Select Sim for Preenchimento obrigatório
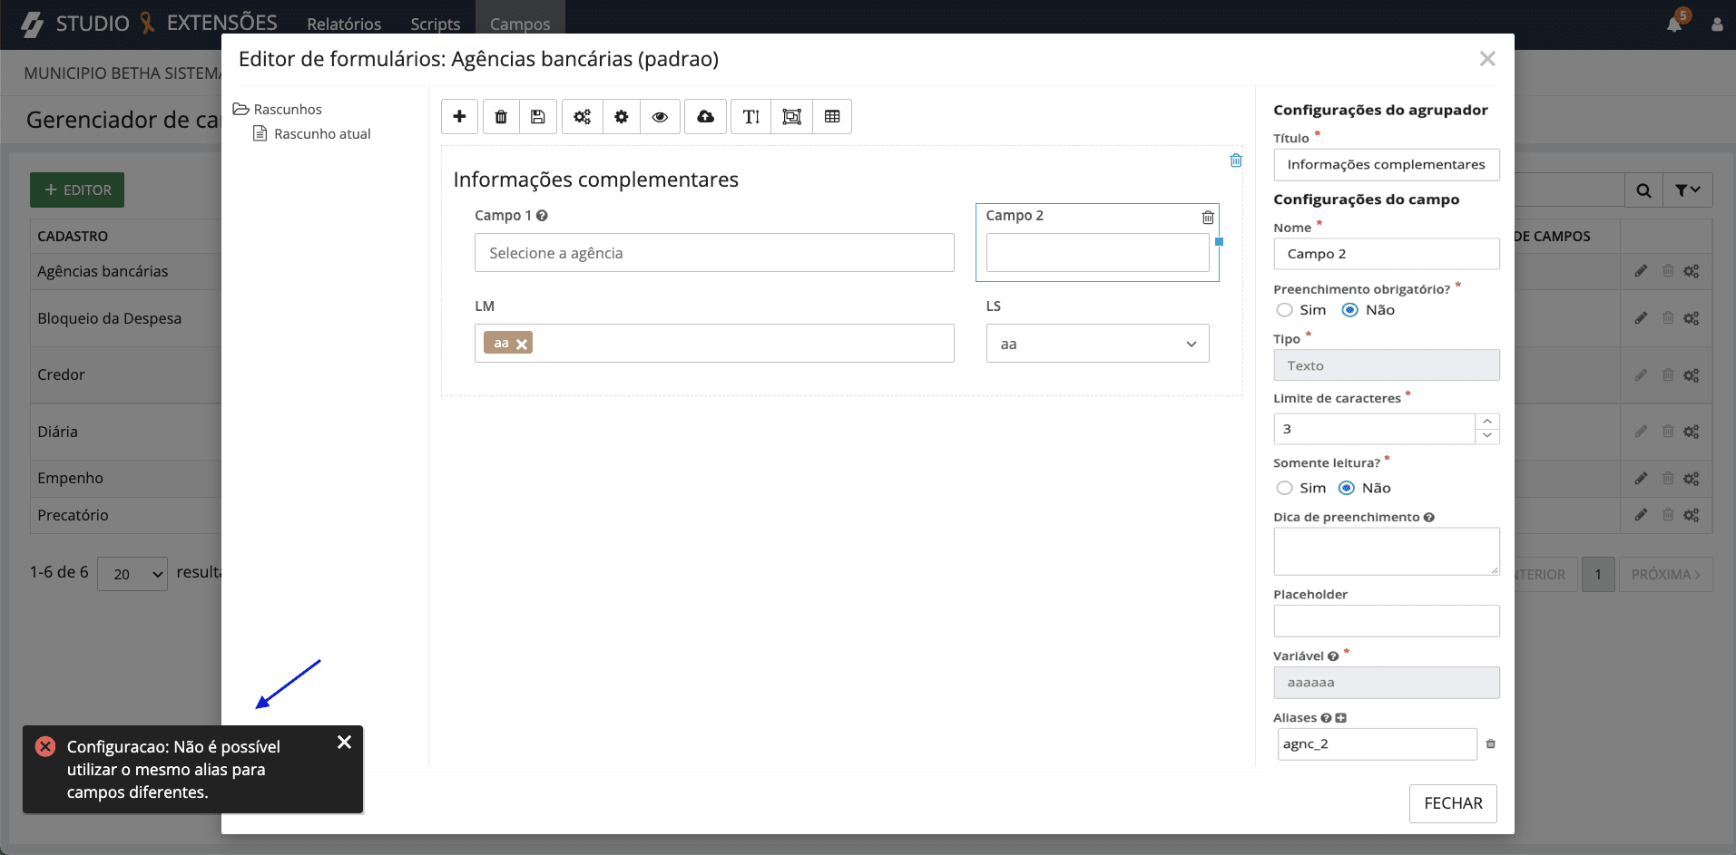The width and height of the screenshot is (1736, 855). [1285, 310]
